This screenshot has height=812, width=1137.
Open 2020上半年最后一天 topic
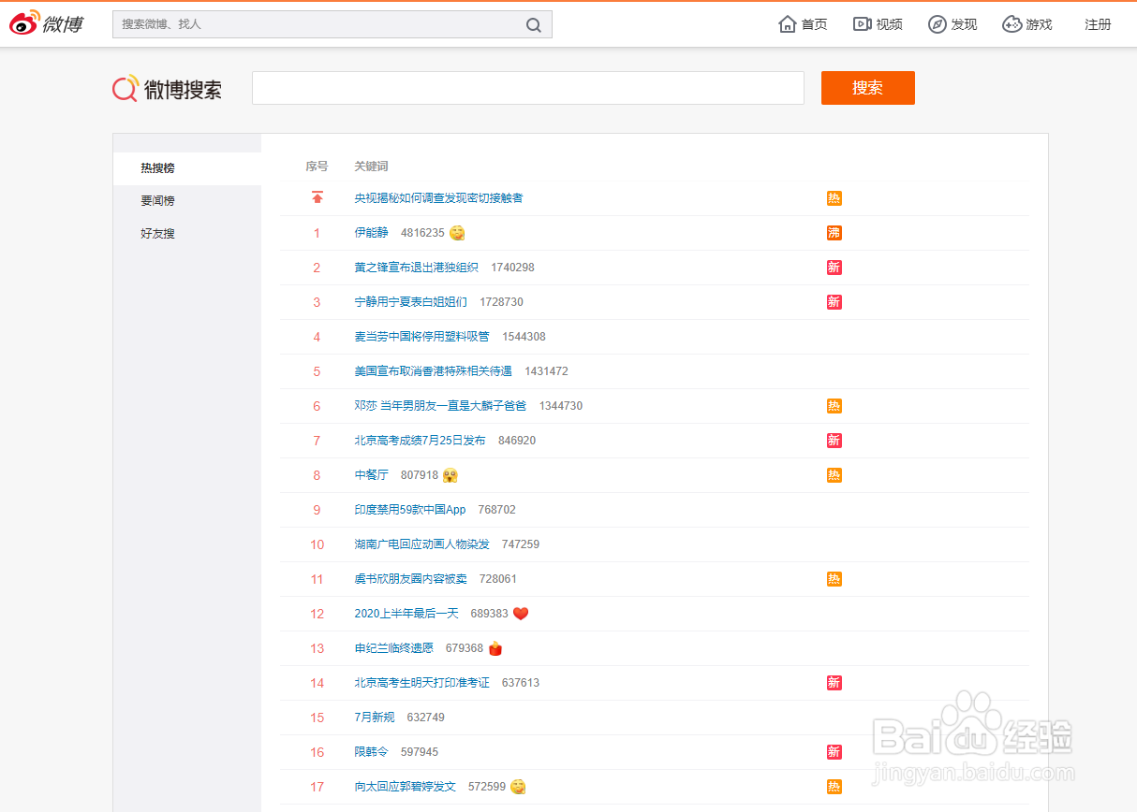click(x=406, y=614)
